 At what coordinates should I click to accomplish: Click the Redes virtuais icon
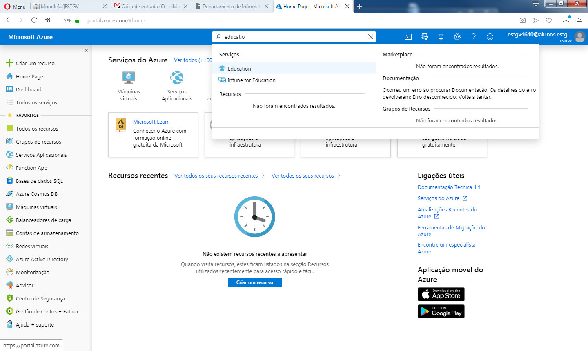point(10,246)
